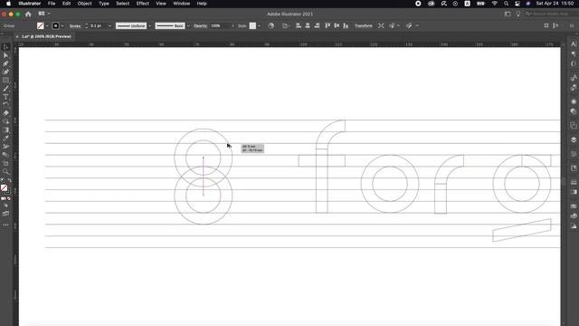This screenshot has height=326, width=579.
Task: Select the Selection tool (black arrow)
Action: point(5,47)
